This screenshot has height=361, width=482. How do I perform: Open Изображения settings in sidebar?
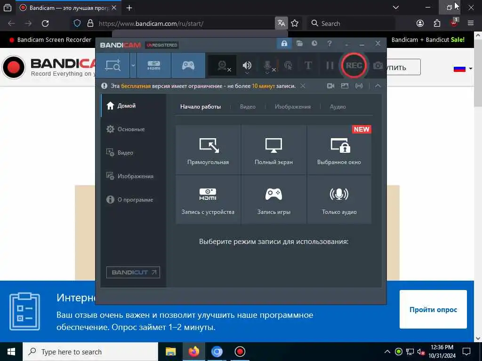coord(133,176)
